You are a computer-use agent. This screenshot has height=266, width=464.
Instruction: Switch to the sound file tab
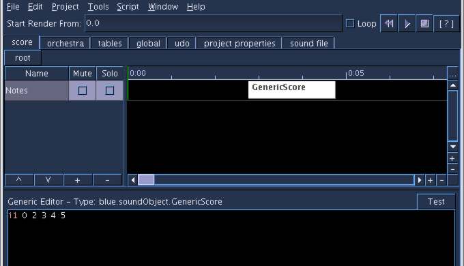click(x=308, y=43)
